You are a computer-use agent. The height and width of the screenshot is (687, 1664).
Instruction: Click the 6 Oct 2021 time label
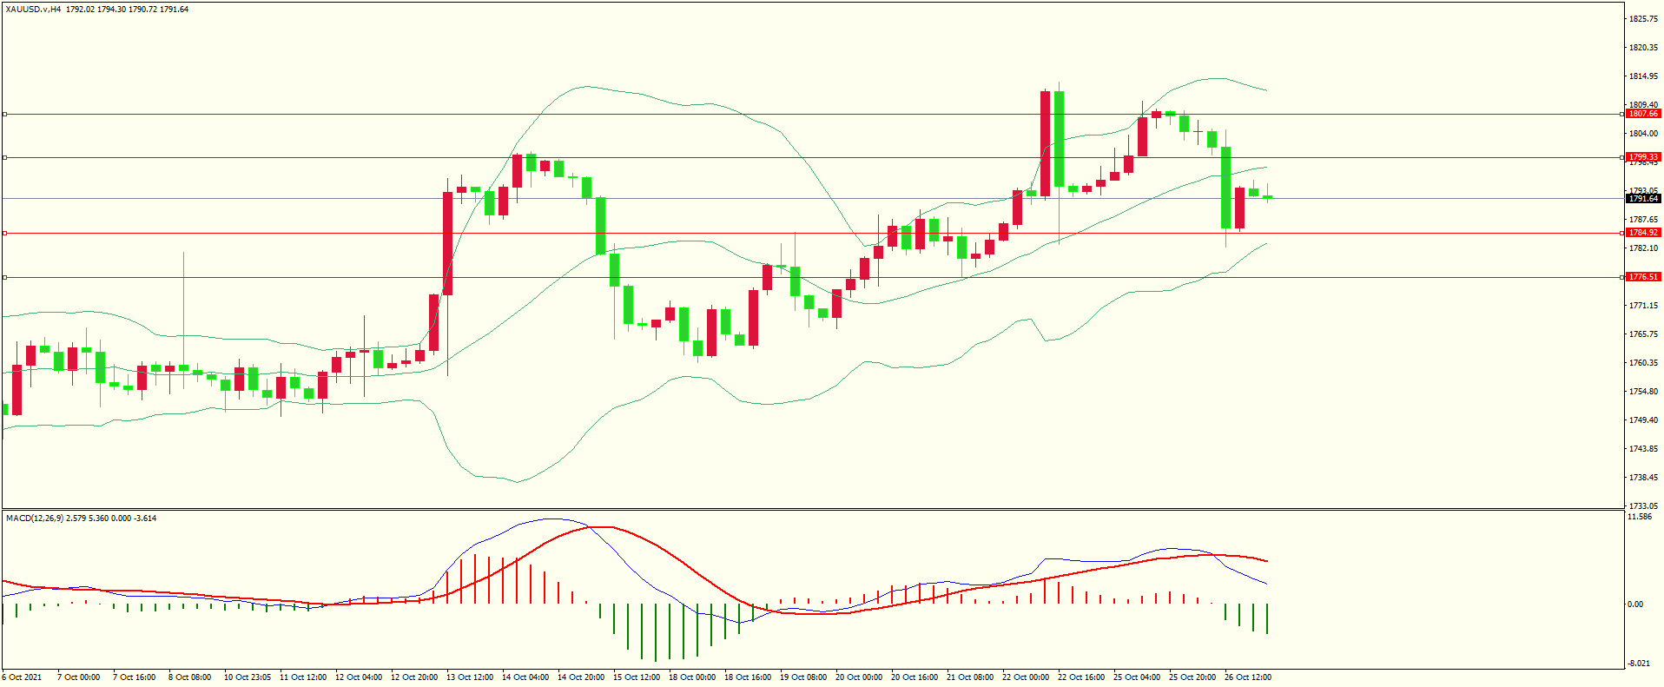click(22, 677)
